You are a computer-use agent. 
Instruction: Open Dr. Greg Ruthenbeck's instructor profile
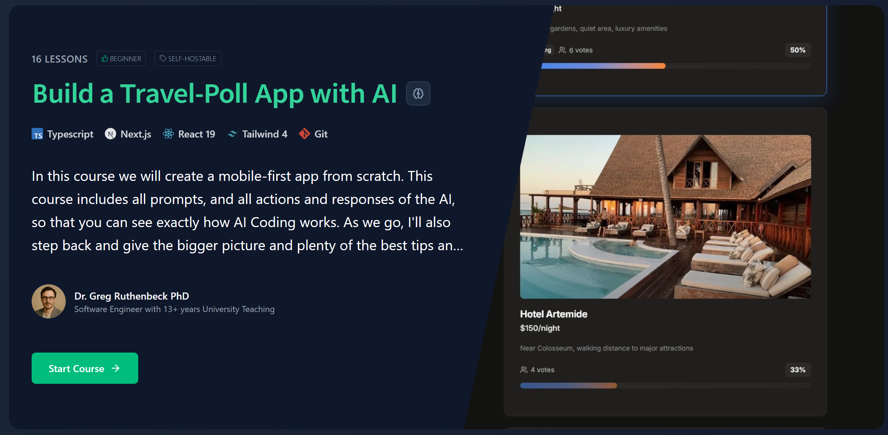pyautogui.click(x=132, y=296)
